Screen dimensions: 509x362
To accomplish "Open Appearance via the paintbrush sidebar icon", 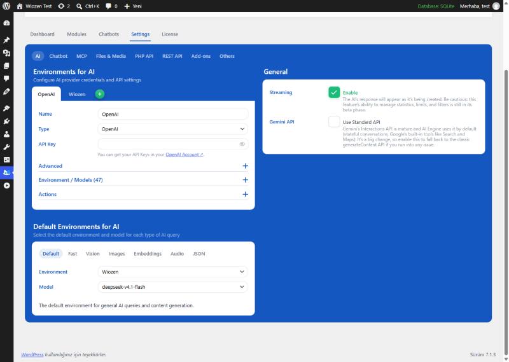I will 6,108.
